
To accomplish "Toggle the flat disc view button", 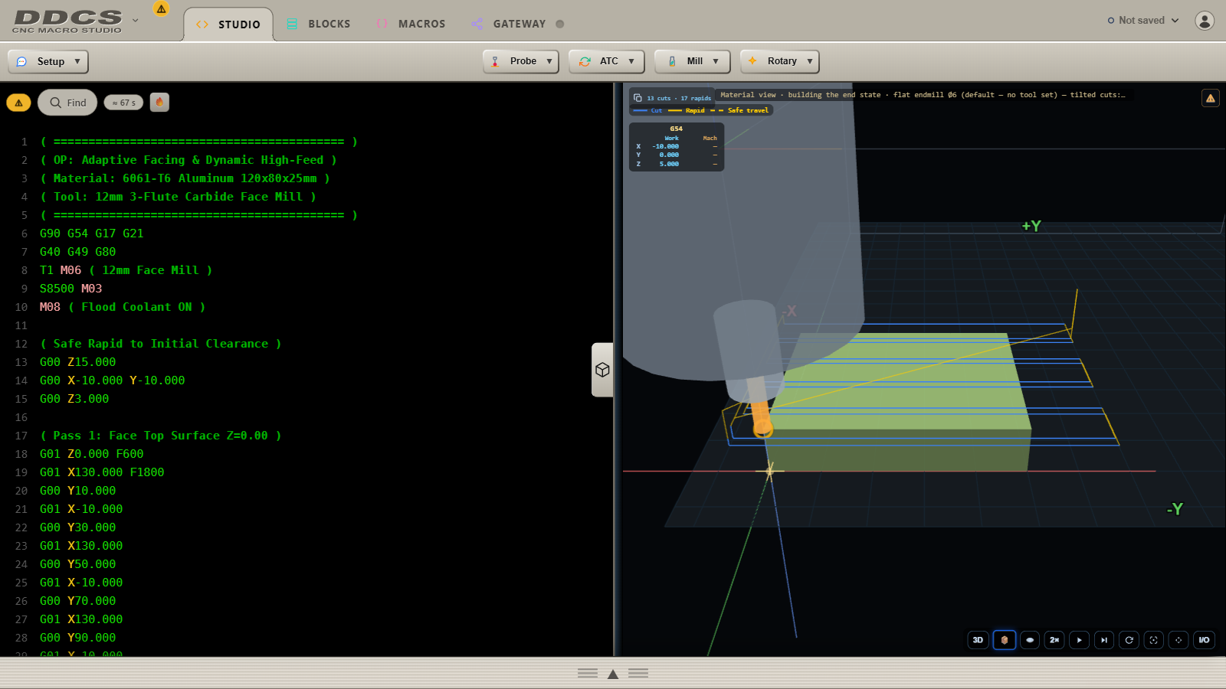I will click(1030, 640).
